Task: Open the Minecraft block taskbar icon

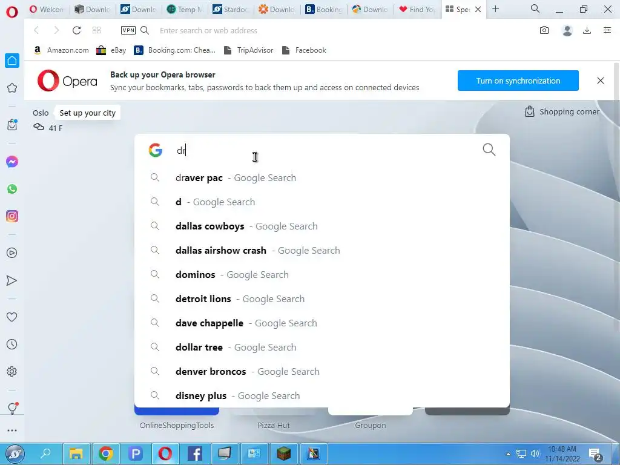Action: coord(283,453)
